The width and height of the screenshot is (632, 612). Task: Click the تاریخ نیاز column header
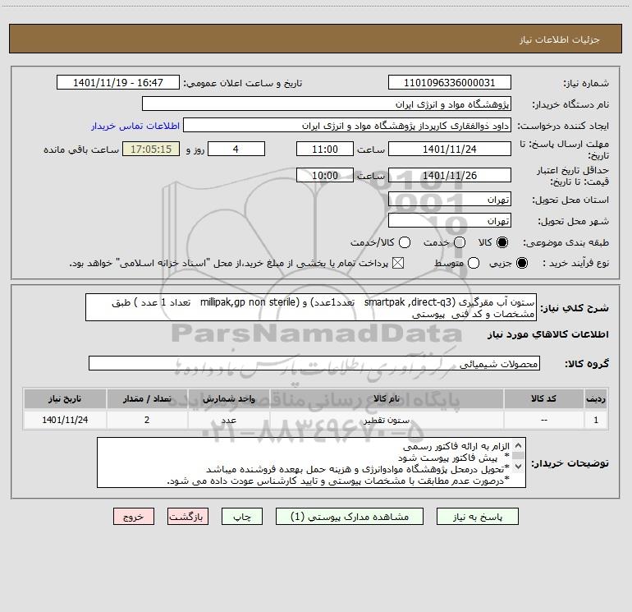(x=65, y=398)
